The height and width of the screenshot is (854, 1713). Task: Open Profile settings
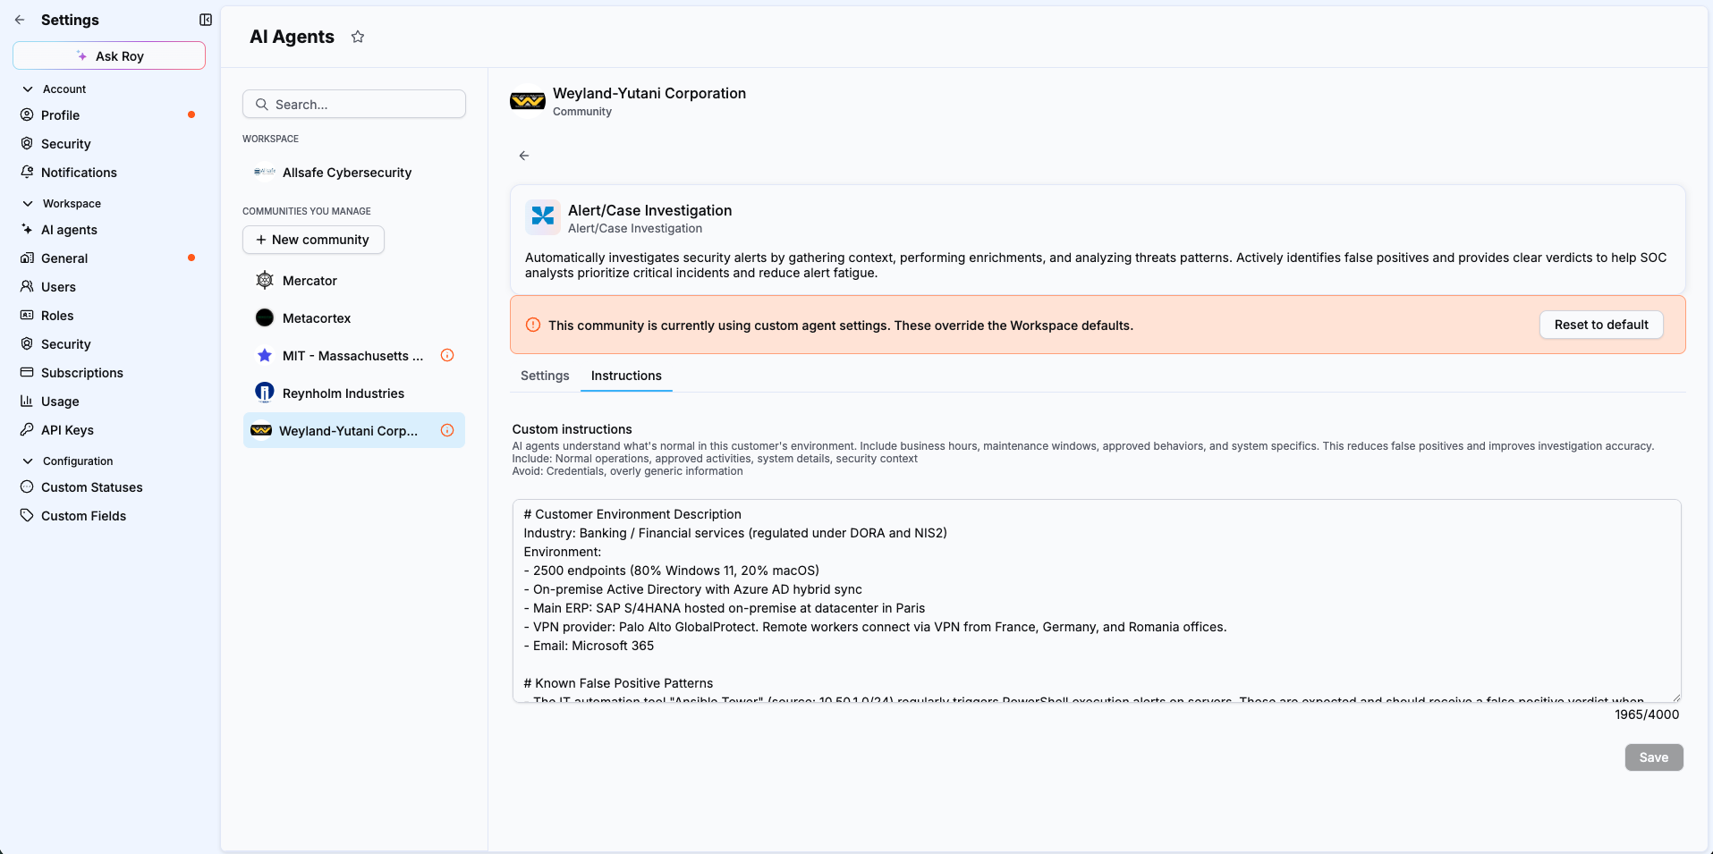[60, 115]
